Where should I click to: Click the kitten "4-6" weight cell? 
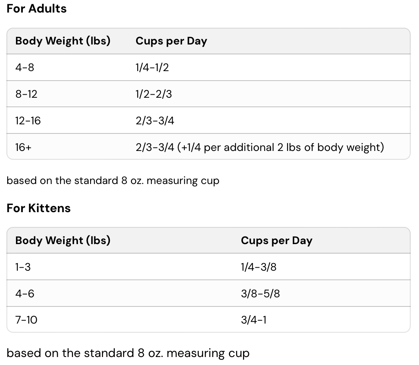(25, 294)
